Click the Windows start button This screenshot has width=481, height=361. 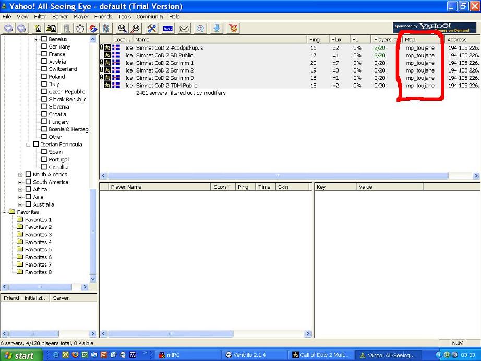click(21, 355)
